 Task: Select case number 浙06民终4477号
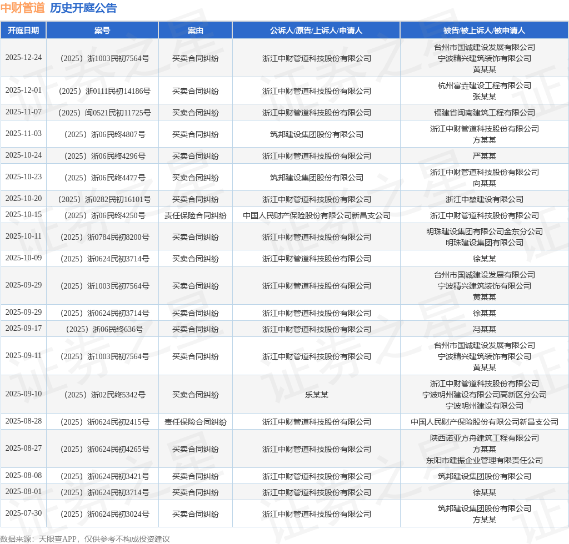click(x=105, y=178)
